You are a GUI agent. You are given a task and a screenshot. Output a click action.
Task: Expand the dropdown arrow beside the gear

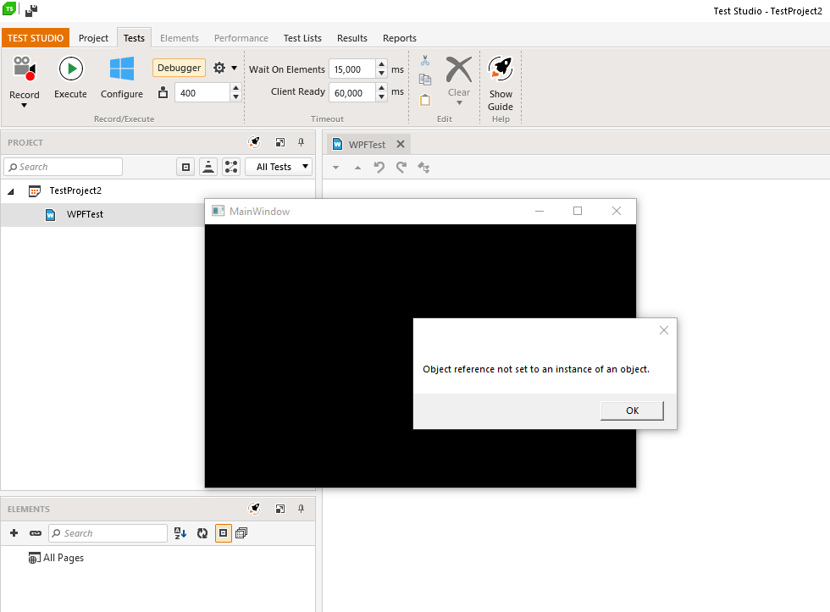(234, 68)
